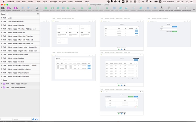Open the Layer menu

pos(38,2)
